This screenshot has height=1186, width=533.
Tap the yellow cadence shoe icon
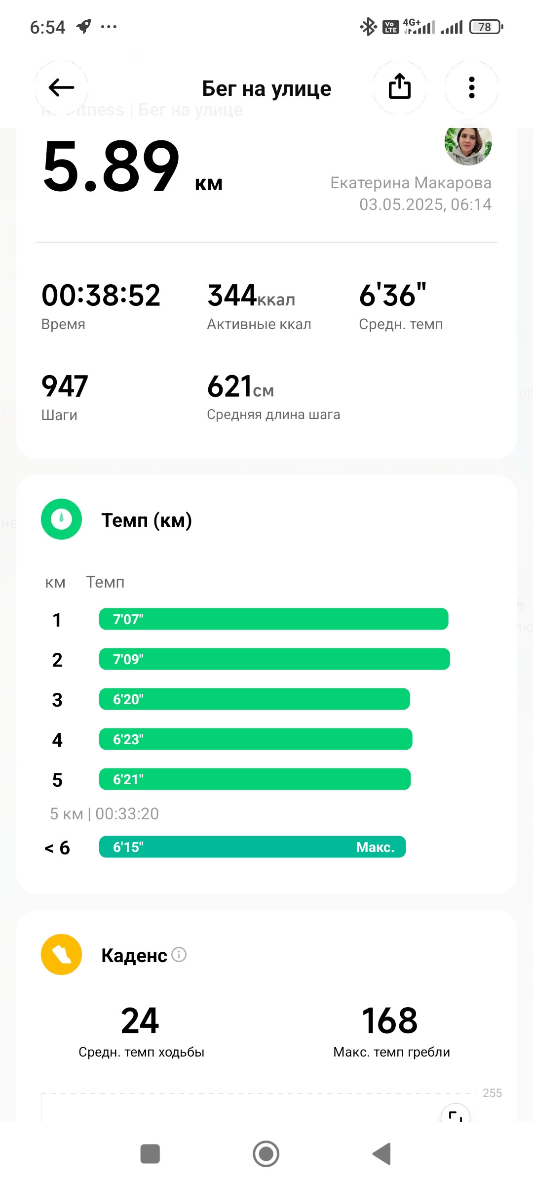(61, 954)
